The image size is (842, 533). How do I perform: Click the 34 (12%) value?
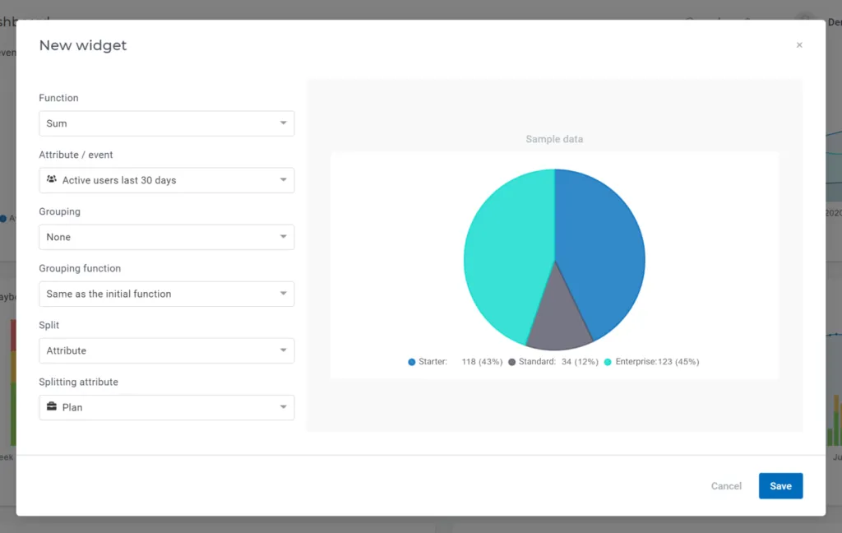[x=580, y=362]
